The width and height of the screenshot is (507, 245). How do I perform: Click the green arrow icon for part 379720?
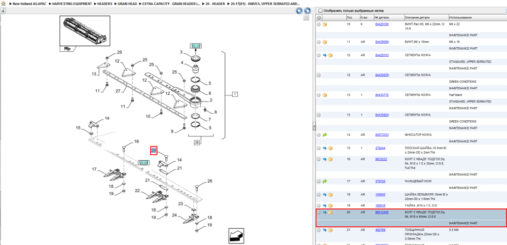(324, 181)
